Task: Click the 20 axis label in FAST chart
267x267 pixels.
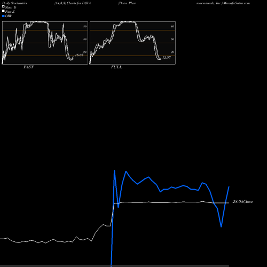Action: tap(85, 52)
